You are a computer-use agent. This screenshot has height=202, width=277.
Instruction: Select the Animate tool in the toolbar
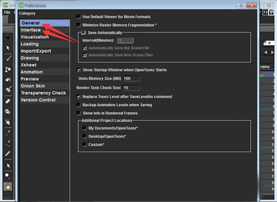pyautogui.click(x=8, y=38)
